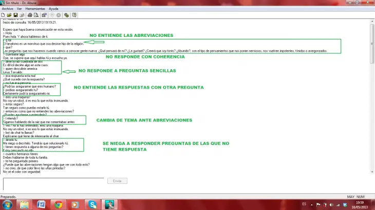
Task: Click the line '> estas seguro?'
Action: [x=13, y=104]
